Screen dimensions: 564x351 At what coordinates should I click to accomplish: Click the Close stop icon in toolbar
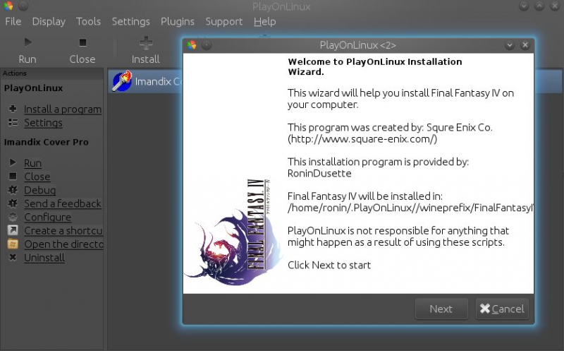pos(82,42)
